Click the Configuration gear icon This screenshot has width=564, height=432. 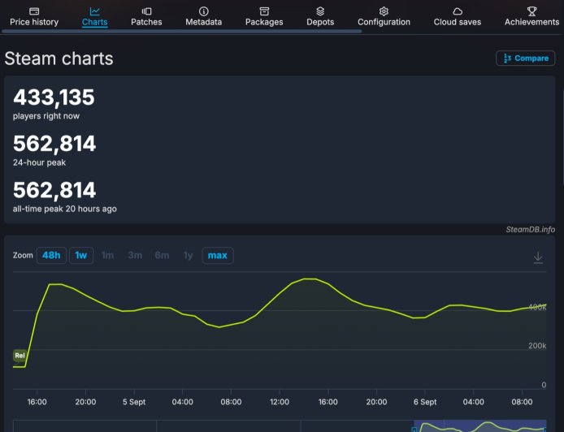tap(384, 11)
